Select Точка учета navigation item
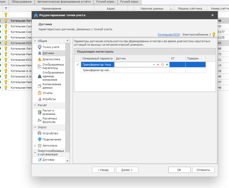 click(51, 47)
